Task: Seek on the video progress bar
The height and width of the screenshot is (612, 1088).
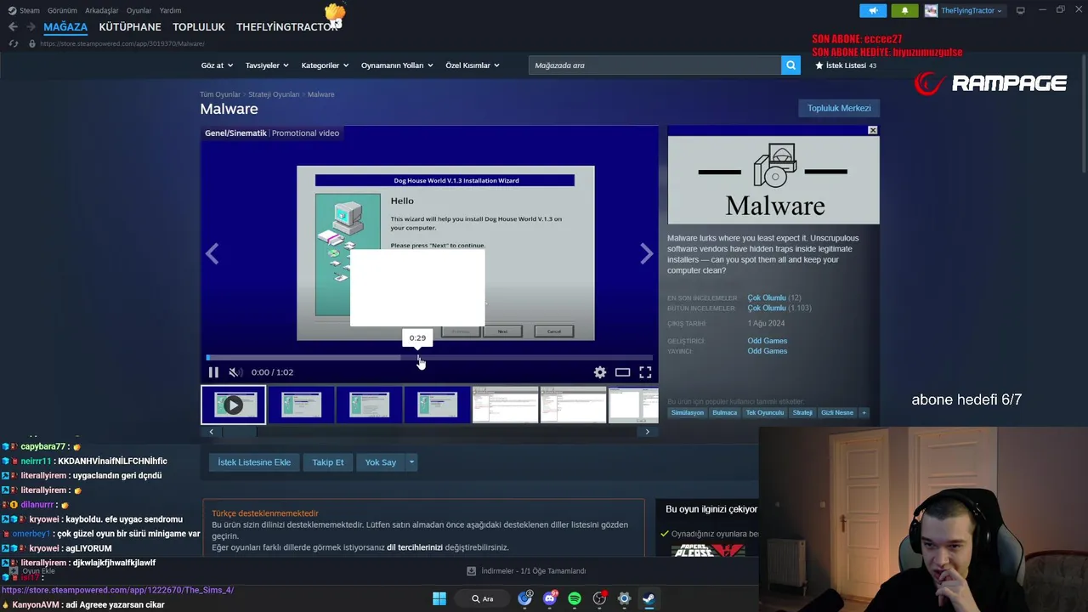Action: [429, 357]
